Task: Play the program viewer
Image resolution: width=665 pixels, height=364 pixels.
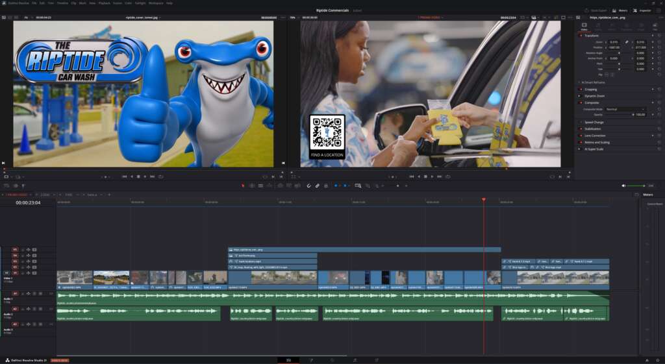Action: click(432, 176)
